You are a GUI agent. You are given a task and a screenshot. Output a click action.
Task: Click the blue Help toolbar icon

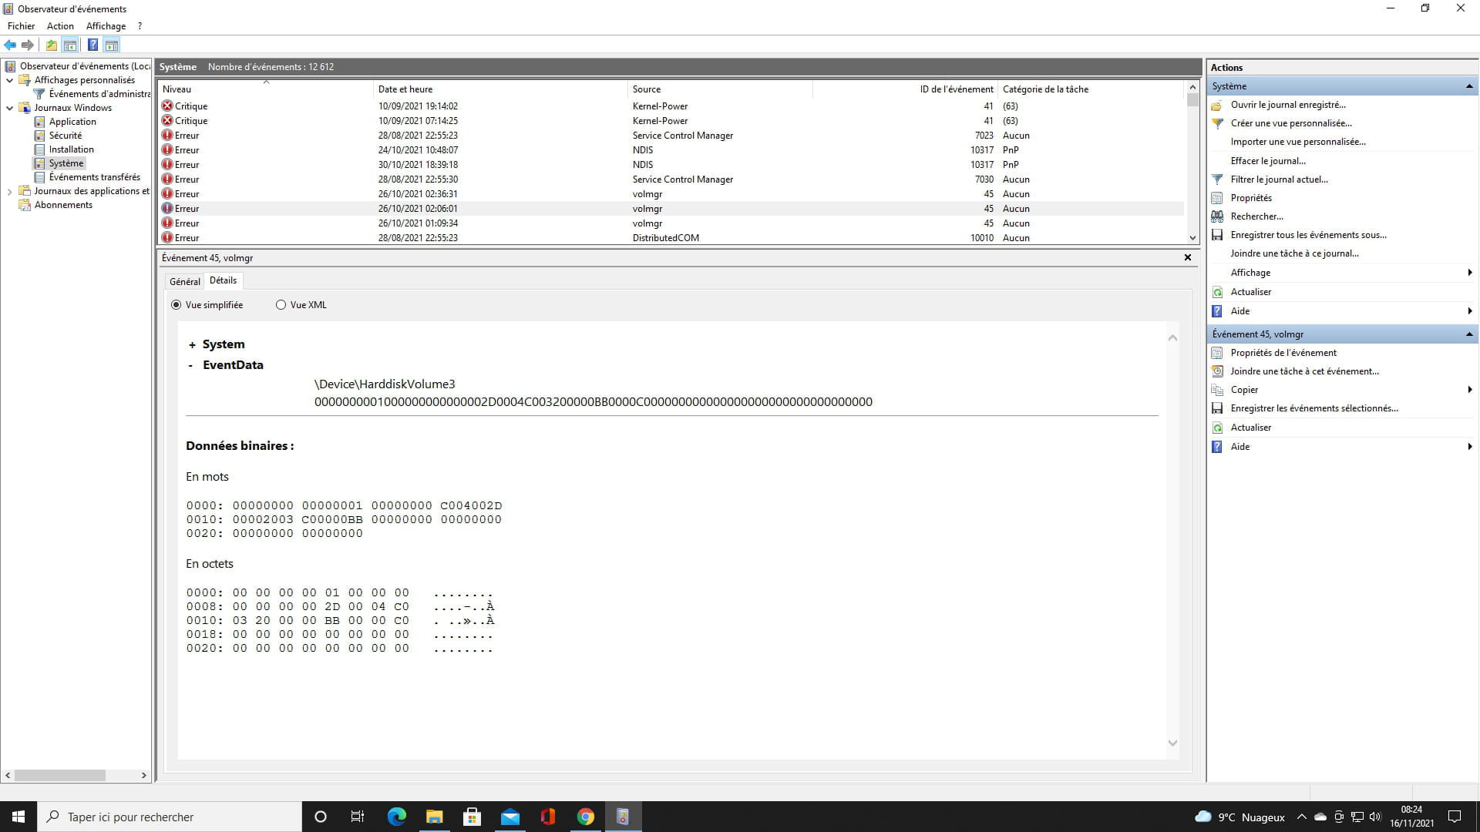click(92, 45)
